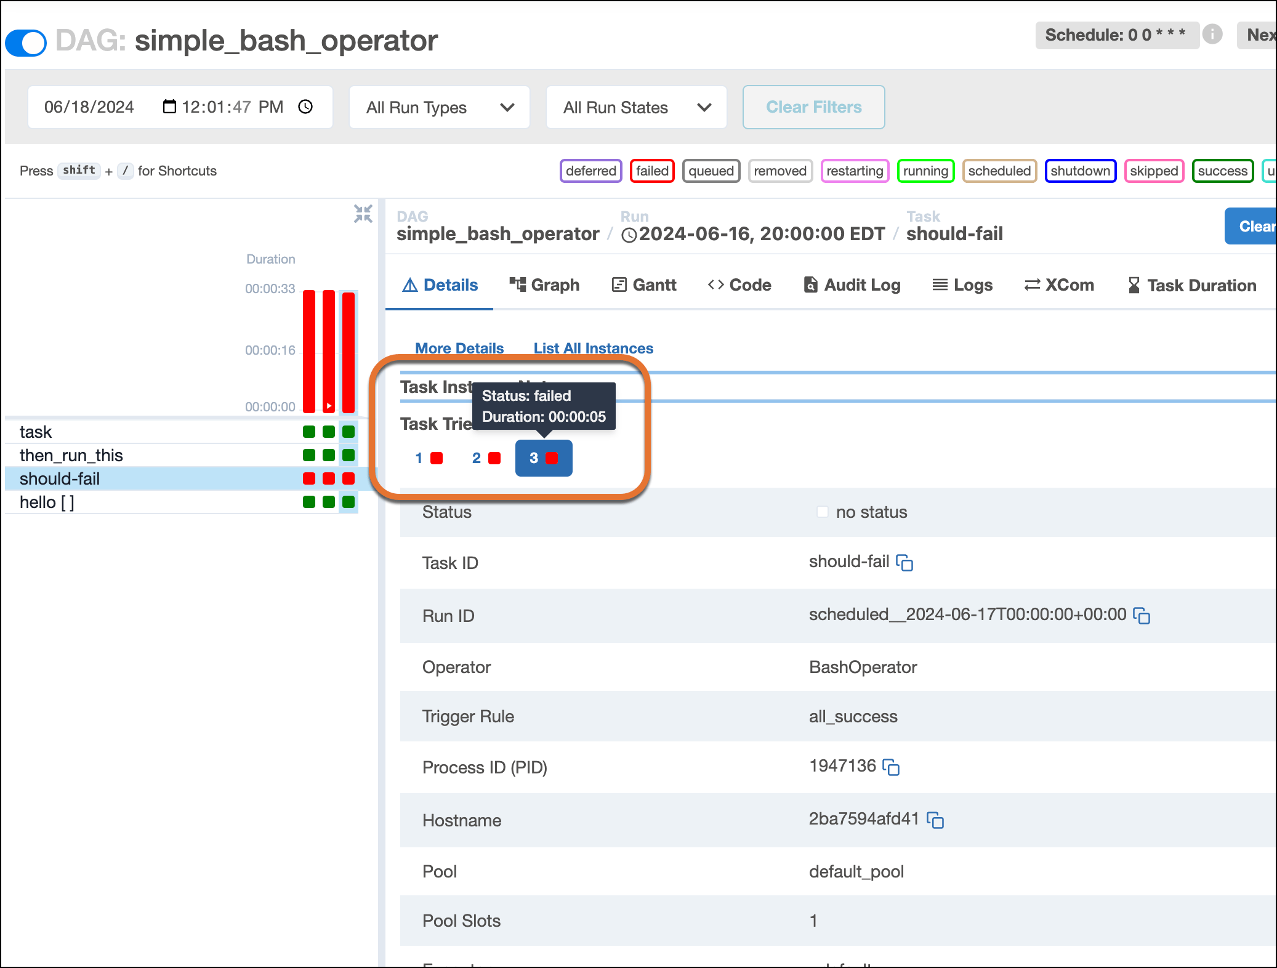Click the default_pool value
The height and width of the screenshot is (968, 1277).
pos(856,871)
